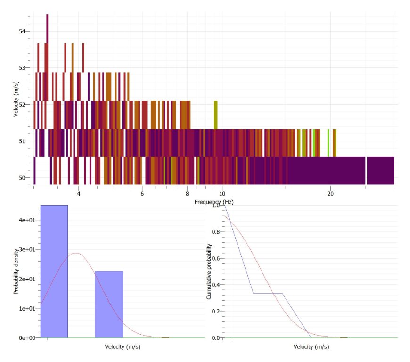Click the Cumulative probability axis label
The width and height of the screenshot is (410, 362).
coord(209,272)
